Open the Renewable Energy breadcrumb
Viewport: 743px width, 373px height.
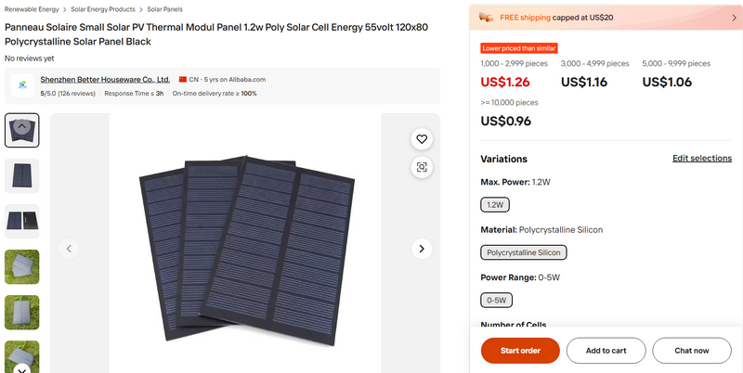[31, 8]
